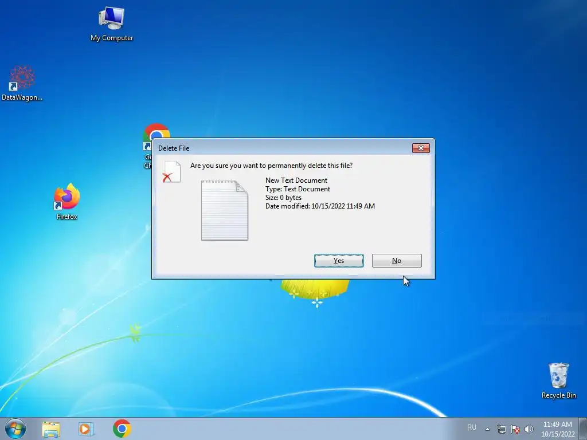The height and width of the screenshot is (440, 587).
Task: Select the Recycle Bin icon
Action: pyautogui.click(x=558, y=380)
